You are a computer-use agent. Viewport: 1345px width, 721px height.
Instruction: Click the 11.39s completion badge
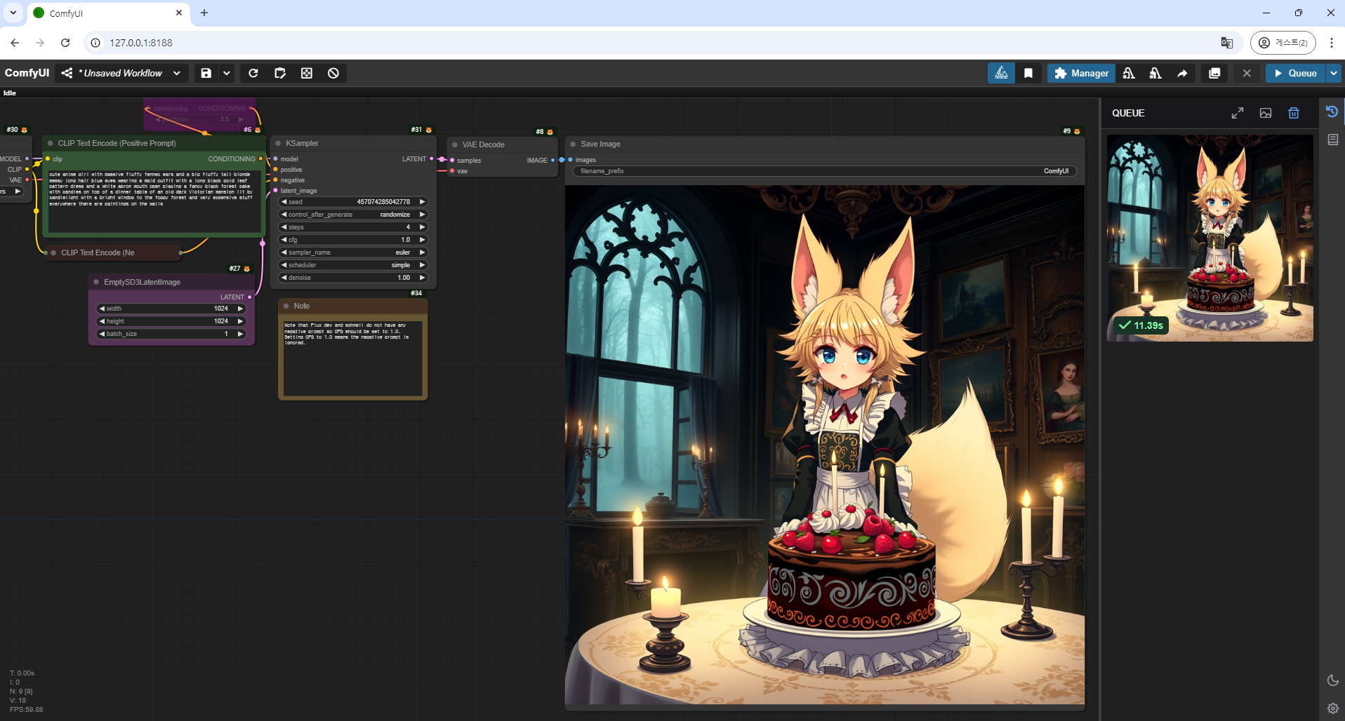click(x=1141, y=325)
